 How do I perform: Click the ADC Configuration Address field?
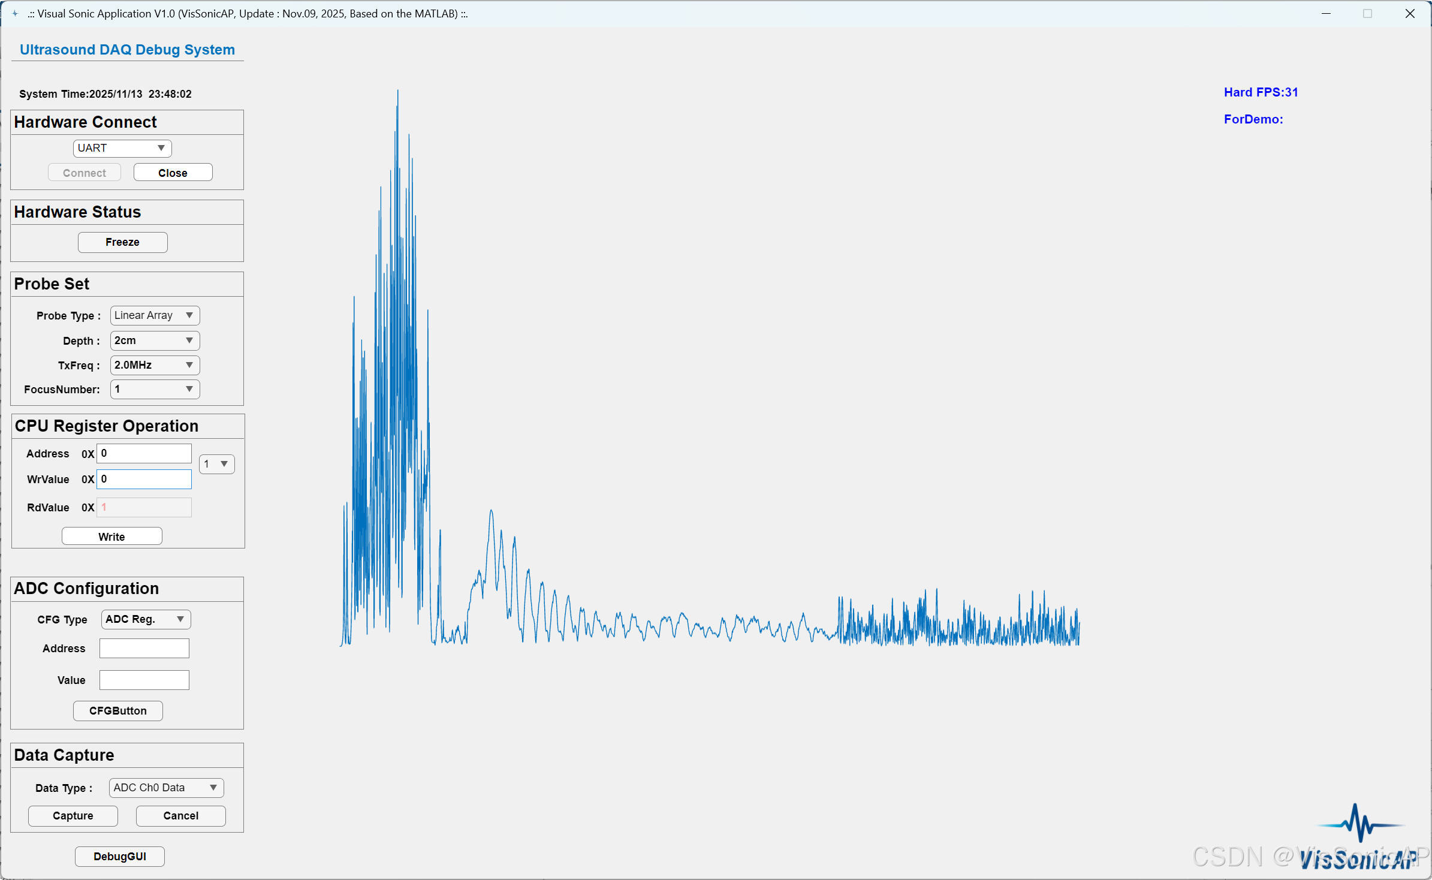144,648
